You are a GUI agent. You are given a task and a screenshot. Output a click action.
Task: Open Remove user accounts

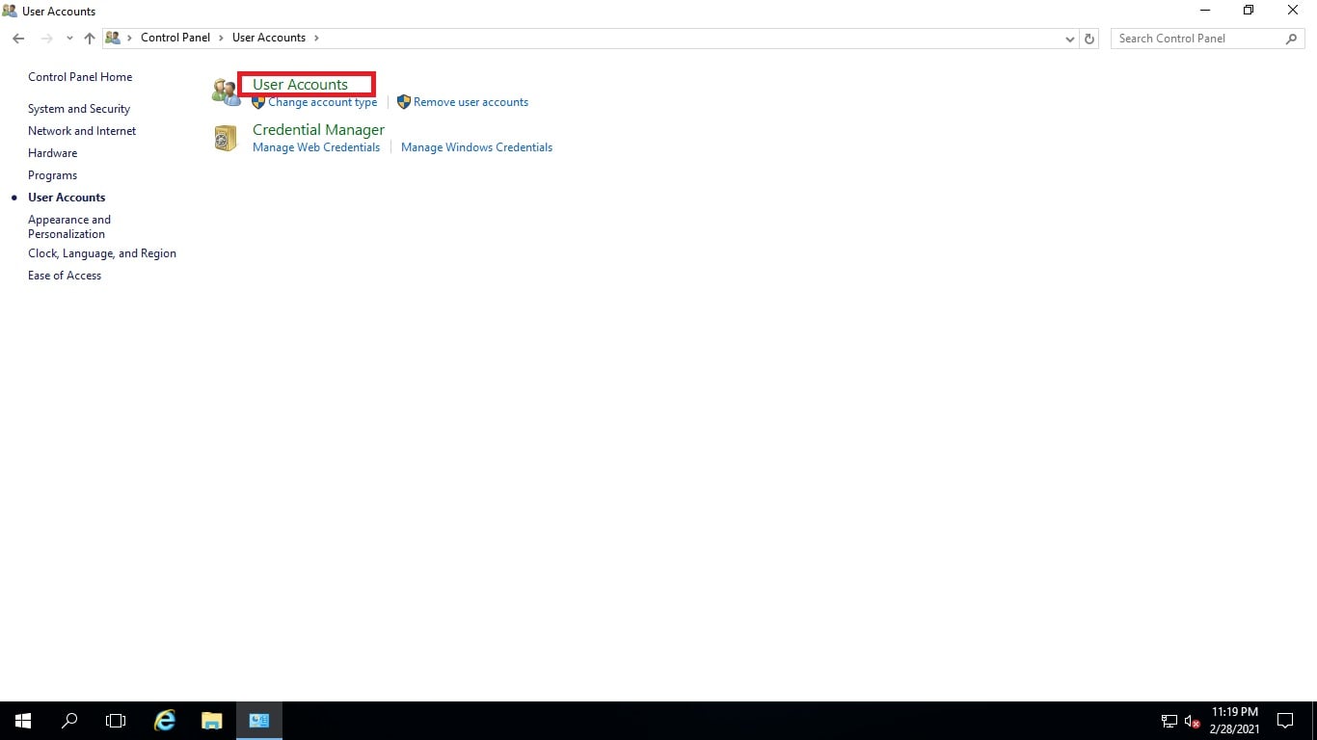[x=470, y=102]
